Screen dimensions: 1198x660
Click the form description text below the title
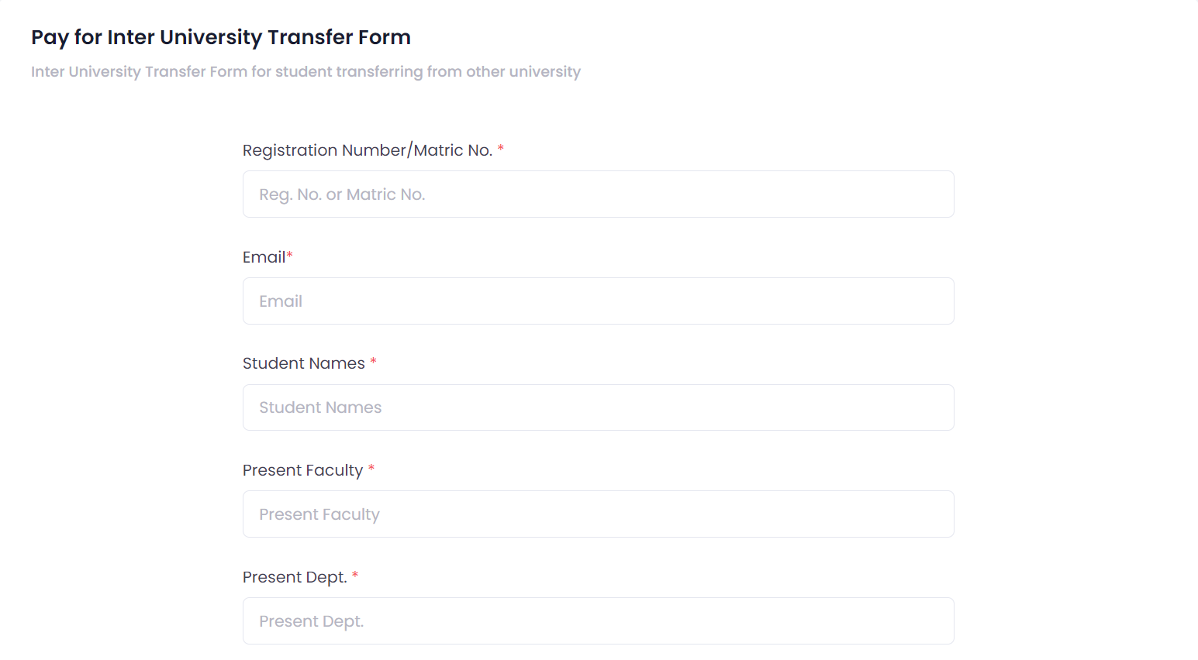point(305,71)
